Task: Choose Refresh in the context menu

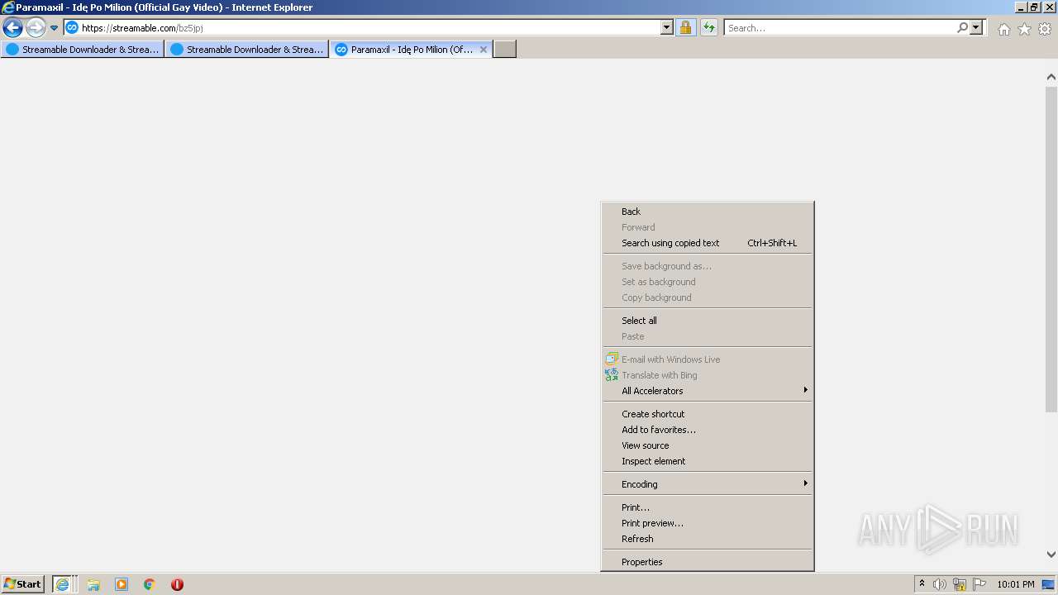Action: pyautogui.click(x=708, y=539)
